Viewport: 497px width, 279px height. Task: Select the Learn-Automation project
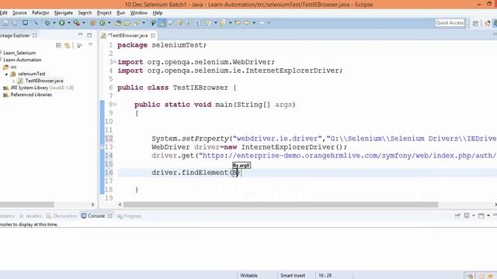point(23,60)
